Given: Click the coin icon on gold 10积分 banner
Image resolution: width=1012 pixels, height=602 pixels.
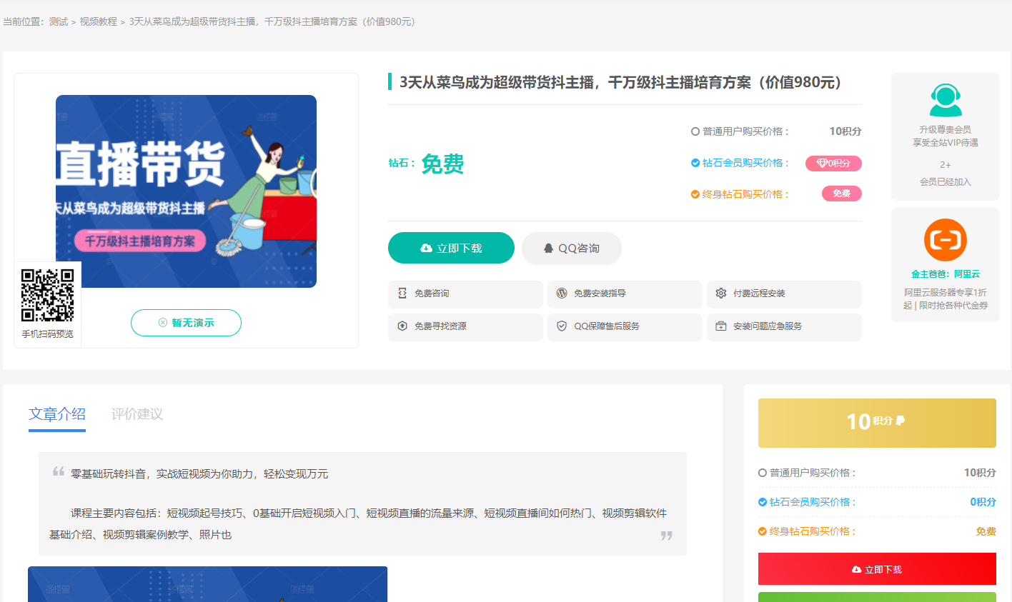Looking at the screenshot, I should click(x=901, y=421).
